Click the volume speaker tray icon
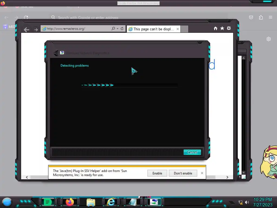277x208 pixels. [x=247, y=202]
